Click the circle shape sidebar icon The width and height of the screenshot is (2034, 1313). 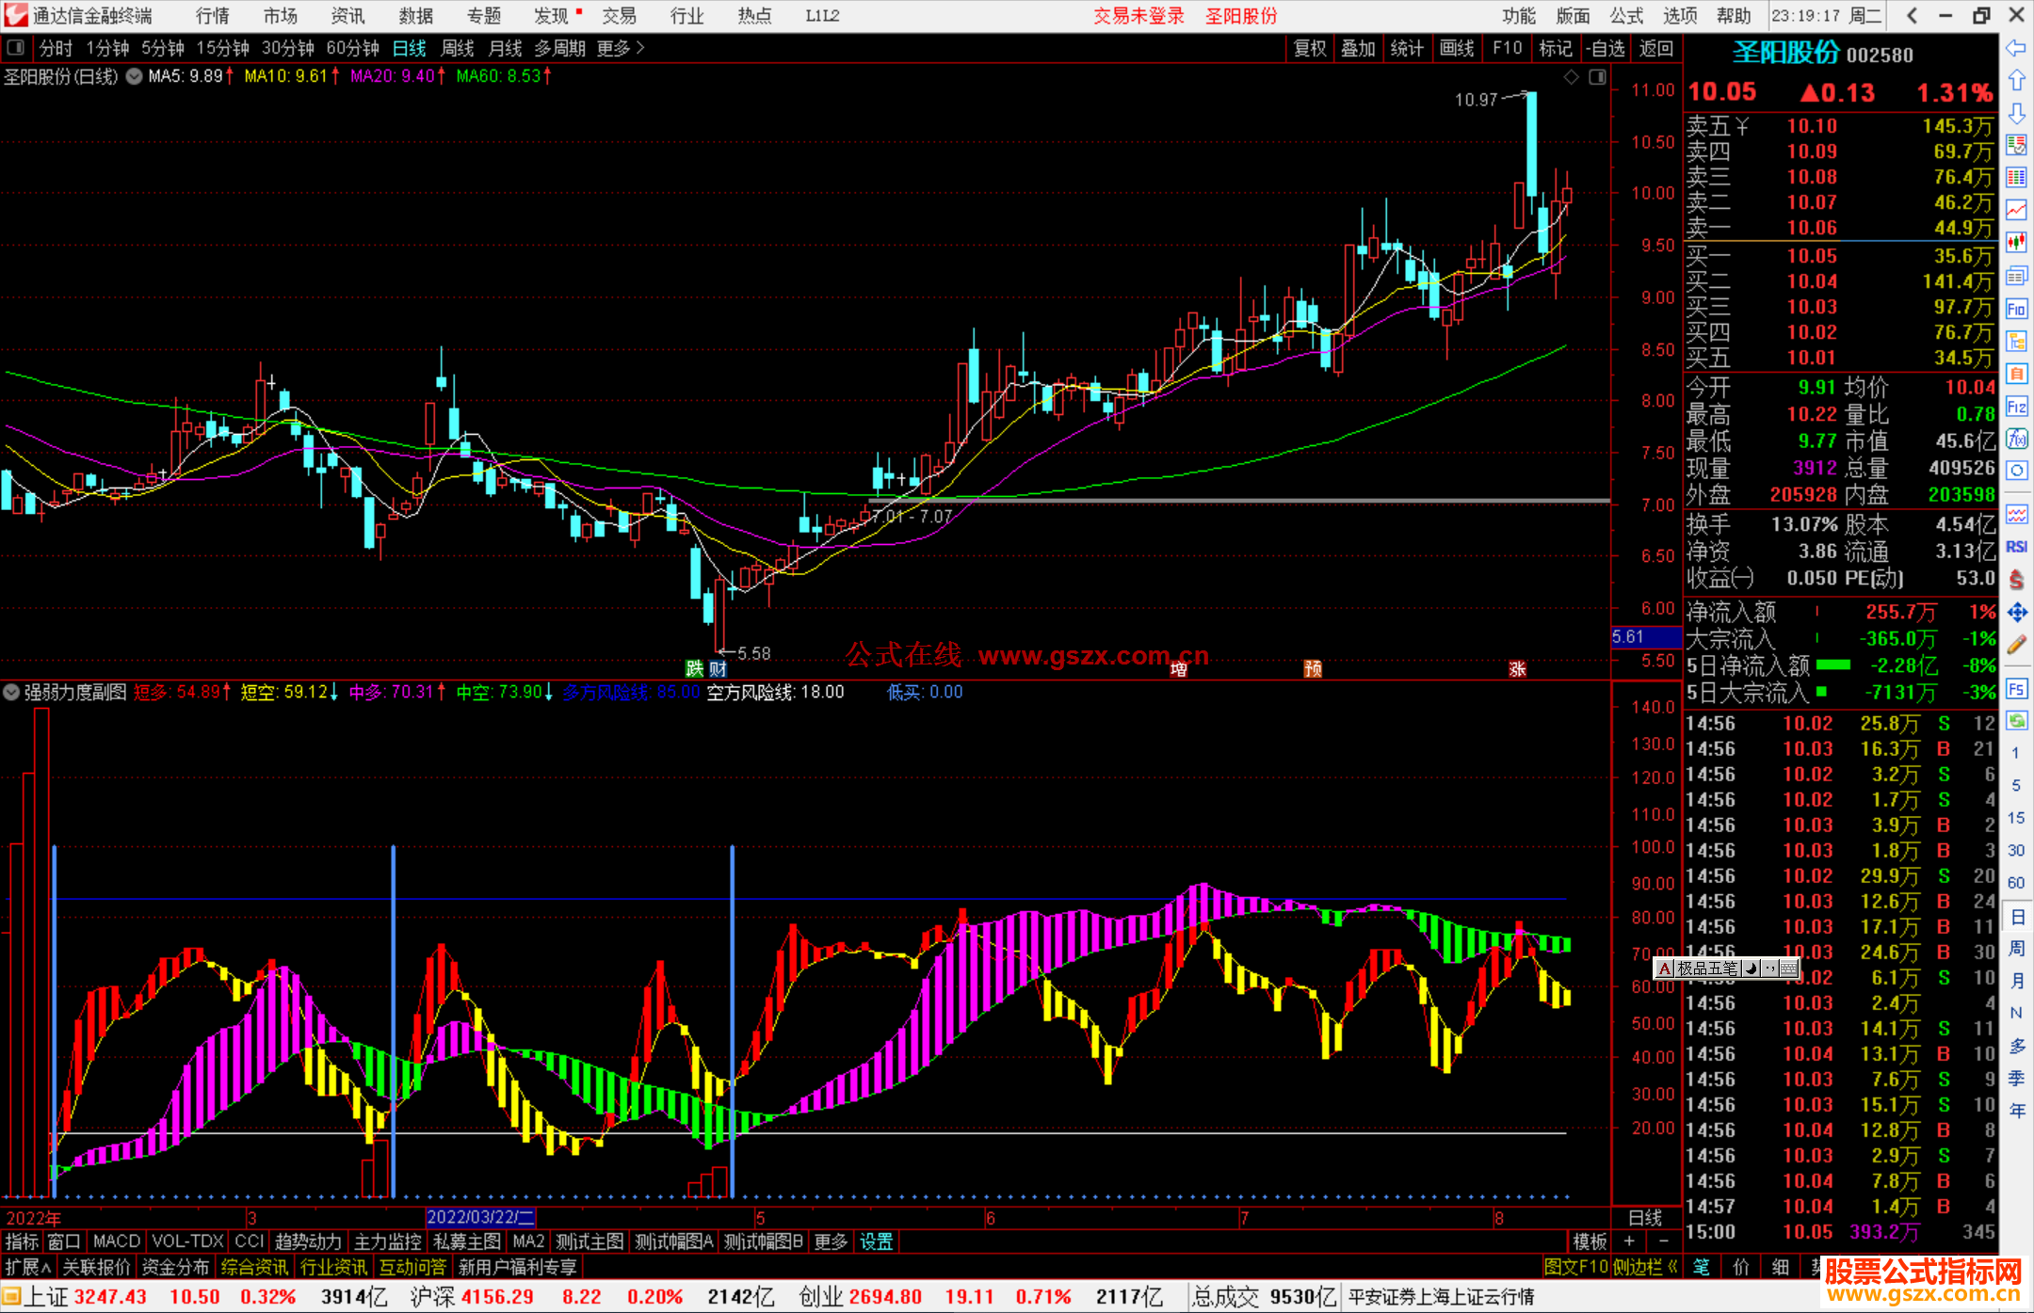[x=2016, y=471]
